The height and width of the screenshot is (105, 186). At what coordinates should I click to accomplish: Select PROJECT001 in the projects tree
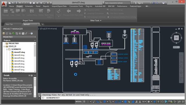coord(14,43)
